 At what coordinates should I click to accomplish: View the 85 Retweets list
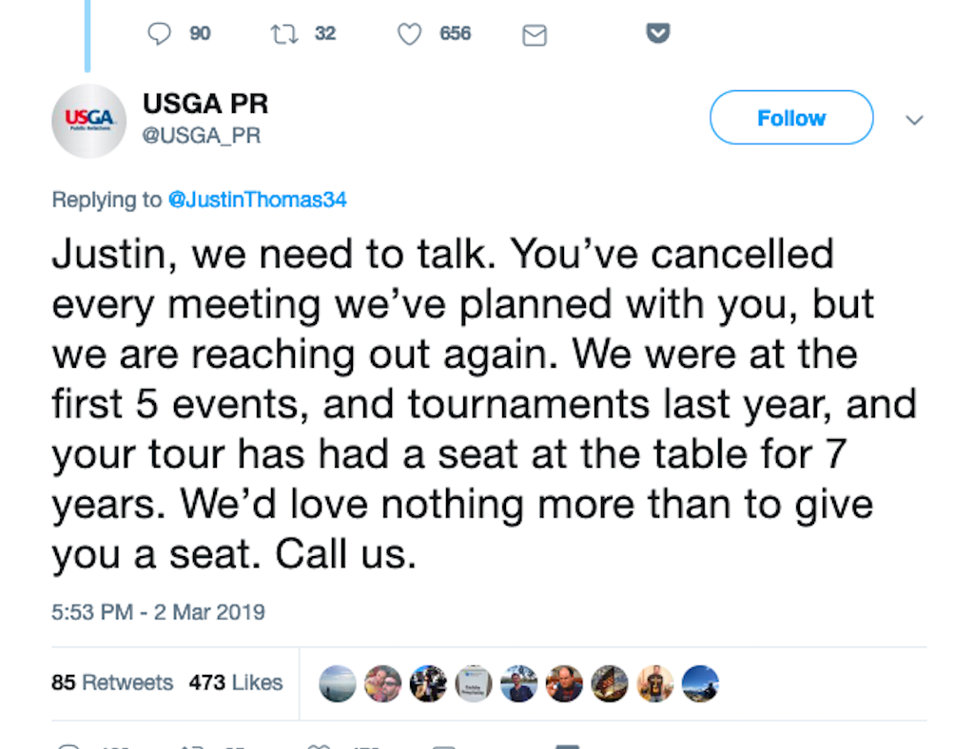[x=112, y=682]
